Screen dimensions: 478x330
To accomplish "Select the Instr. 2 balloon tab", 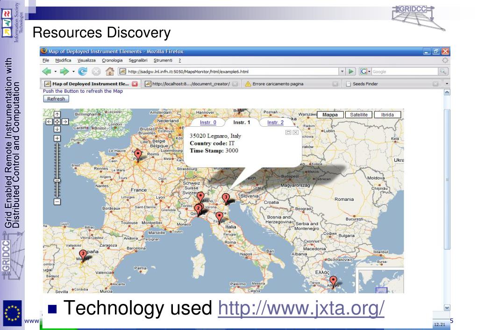I will 275,122.
